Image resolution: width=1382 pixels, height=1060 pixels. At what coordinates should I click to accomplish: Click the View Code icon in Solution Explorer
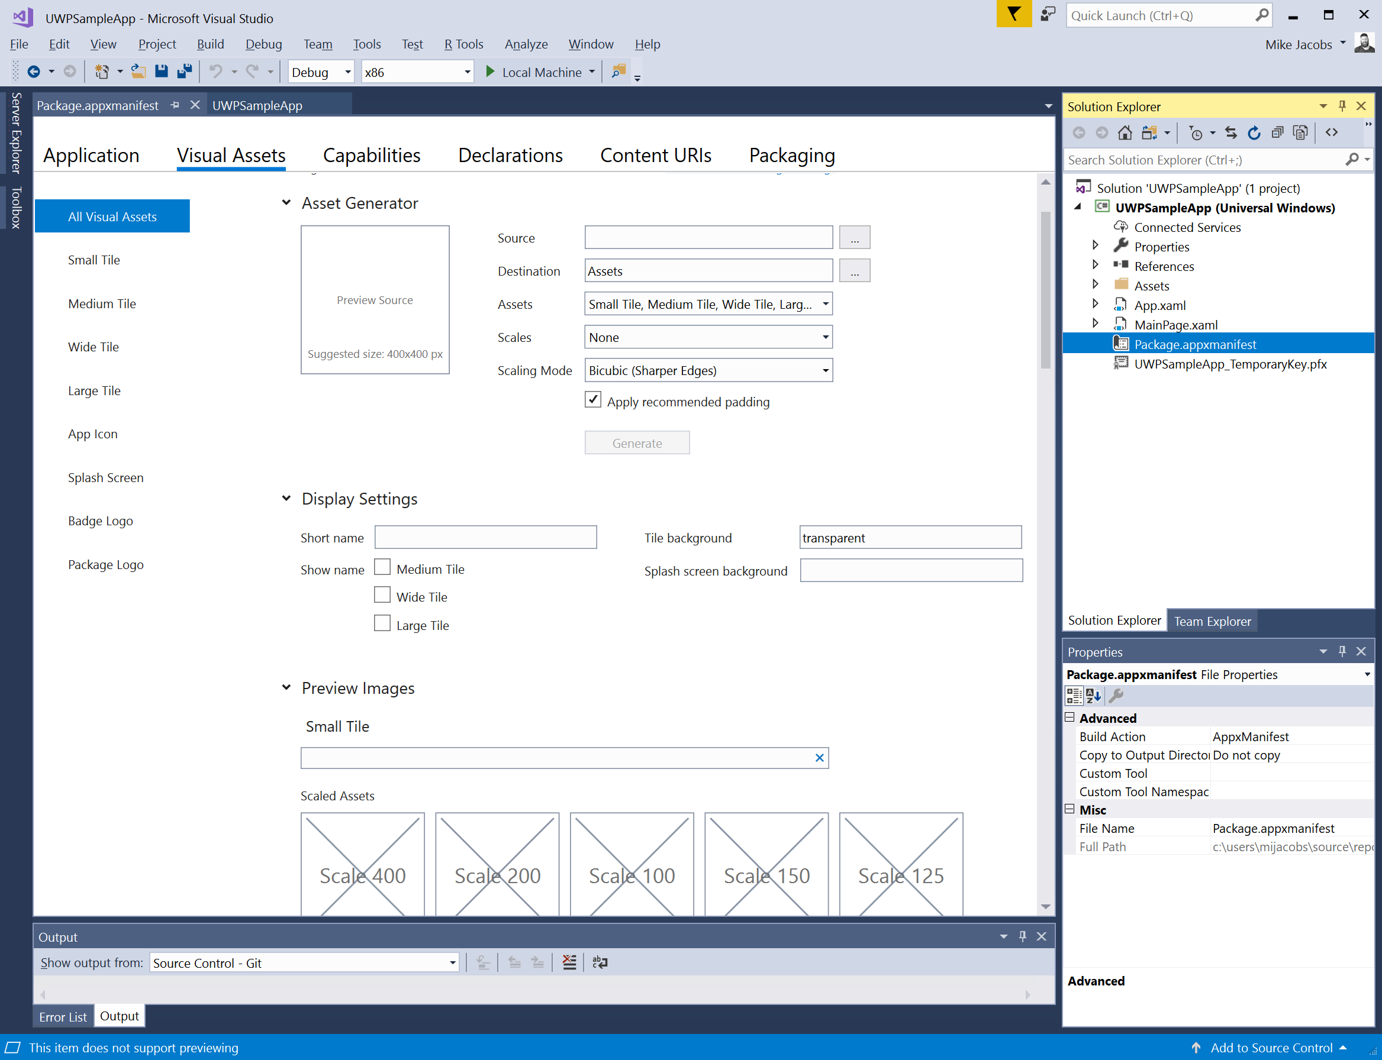[x=1332, y=132]
